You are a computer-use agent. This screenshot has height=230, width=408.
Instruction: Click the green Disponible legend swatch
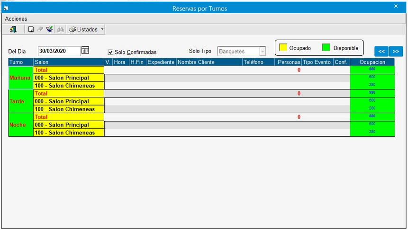click(326, 47)
